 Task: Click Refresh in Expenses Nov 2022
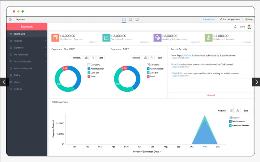coord(76,58)
